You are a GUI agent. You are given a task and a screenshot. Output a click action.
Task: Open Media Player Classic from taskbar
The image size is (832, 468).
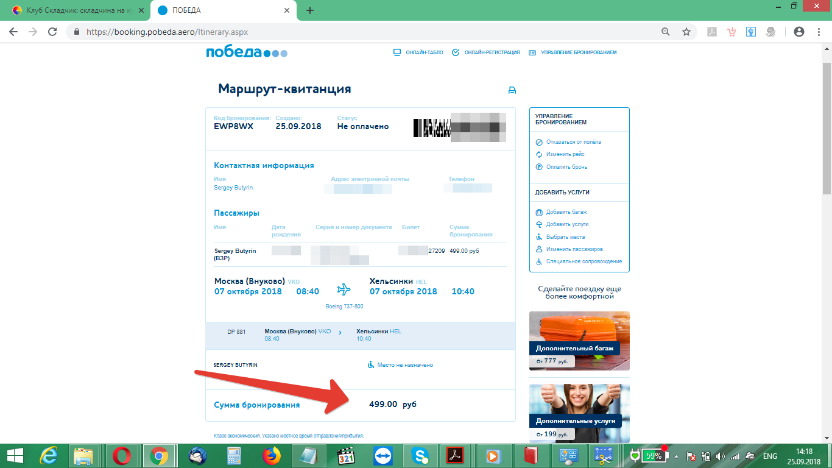tap(346, 456)
